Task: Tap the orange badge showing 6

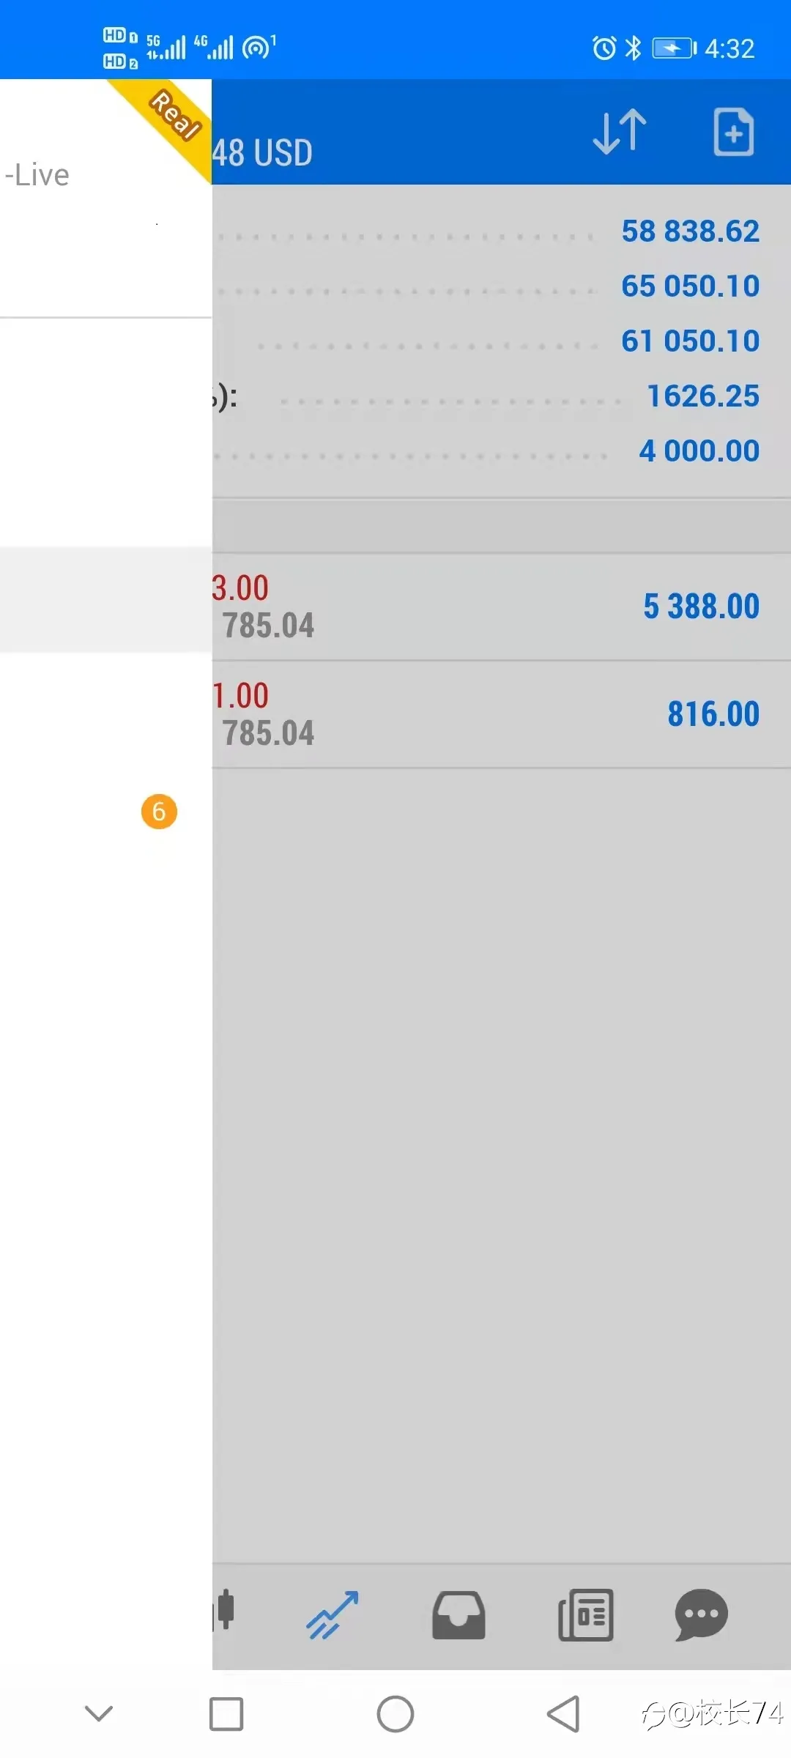Action: [x=159, y=812]
